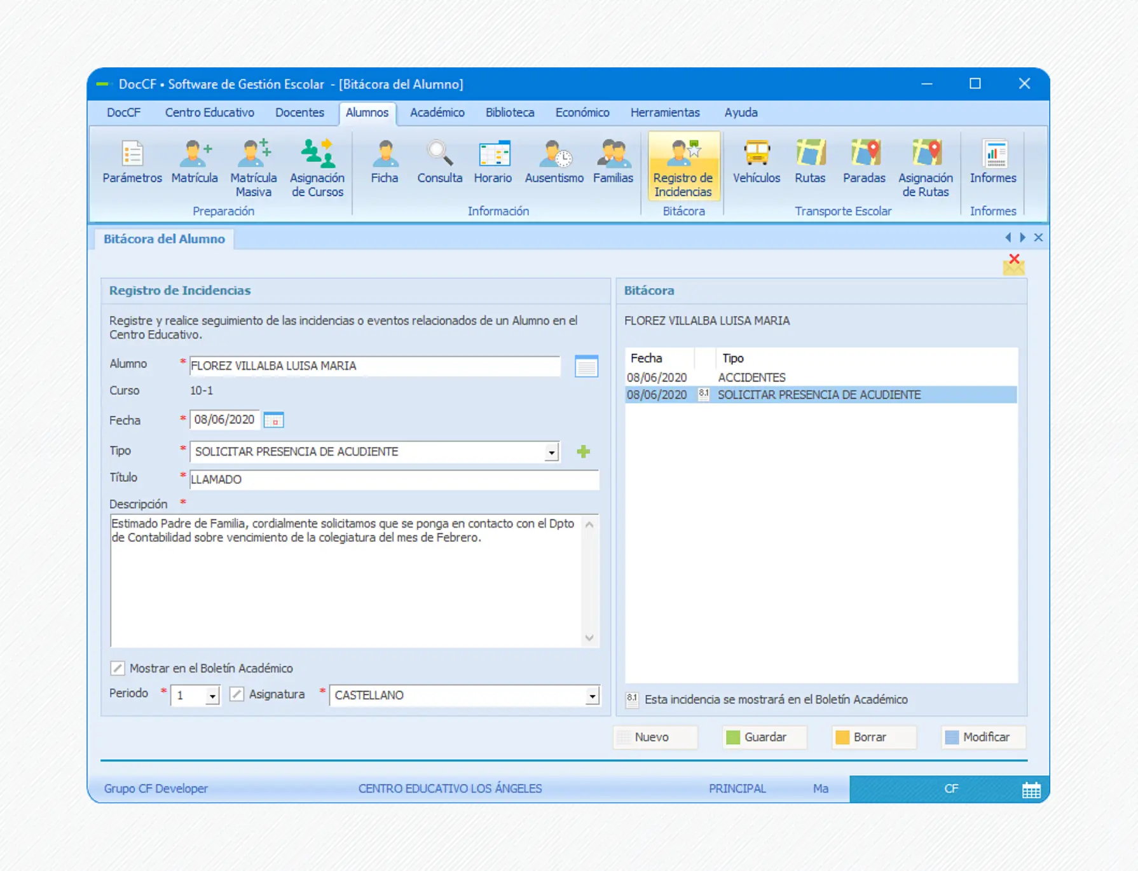Open the calendar picker beside Fecha
Viewport: 1138px width, 871px height.
(274, 420)
